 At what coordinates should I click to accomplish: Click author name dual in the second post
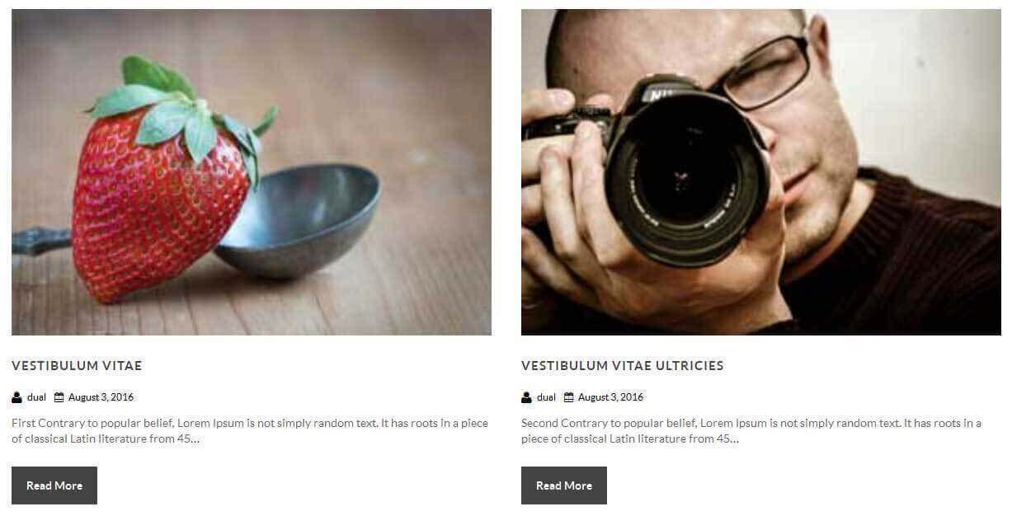[546, 397]
